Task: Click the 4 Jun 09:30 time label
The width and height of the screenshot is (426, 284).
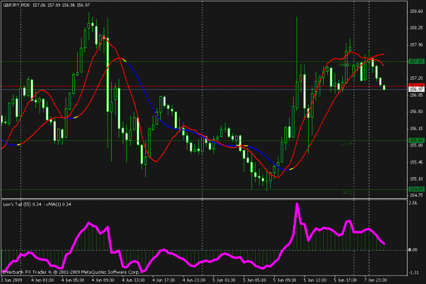Action: click(103, 280)
